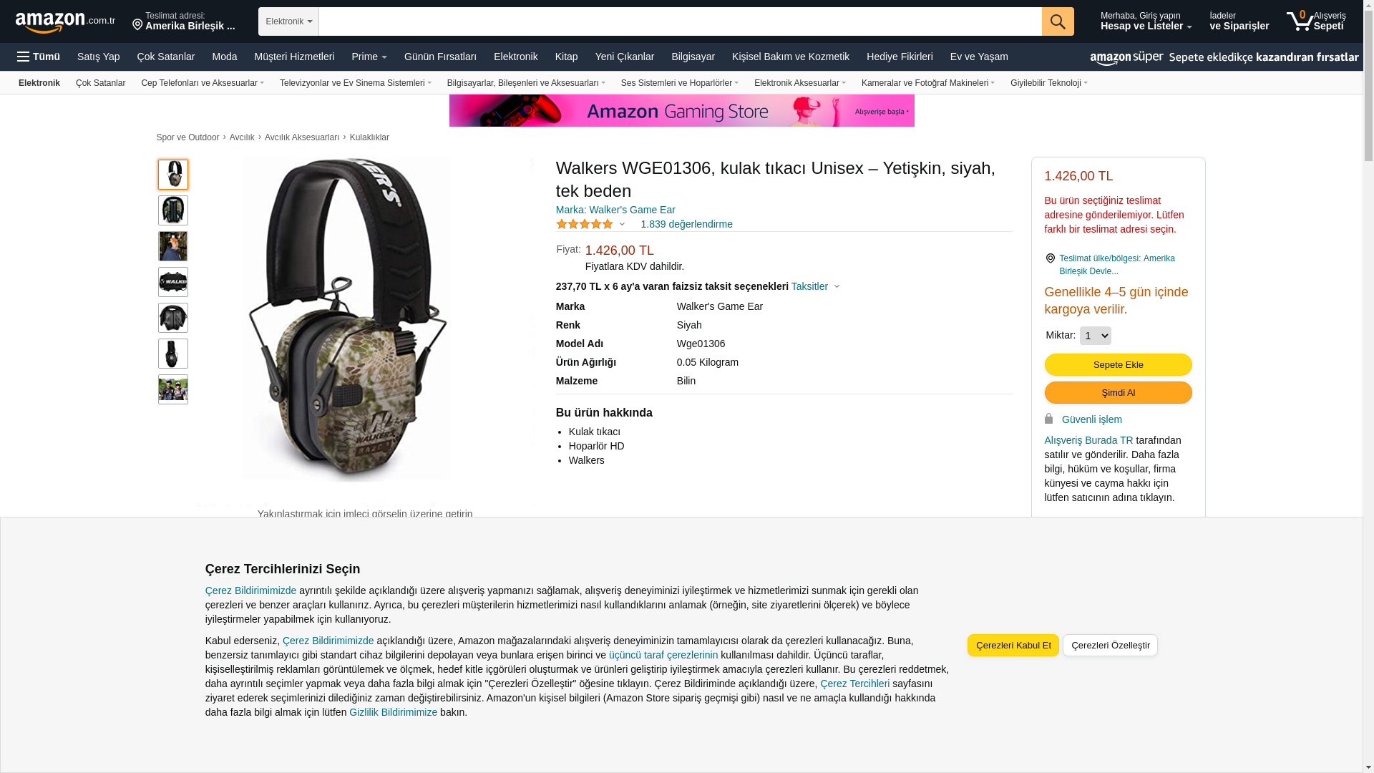Click the location pin beside Teslimat ülke/bölgesi
This screenshot has height=773, width=1374.
1050,258
